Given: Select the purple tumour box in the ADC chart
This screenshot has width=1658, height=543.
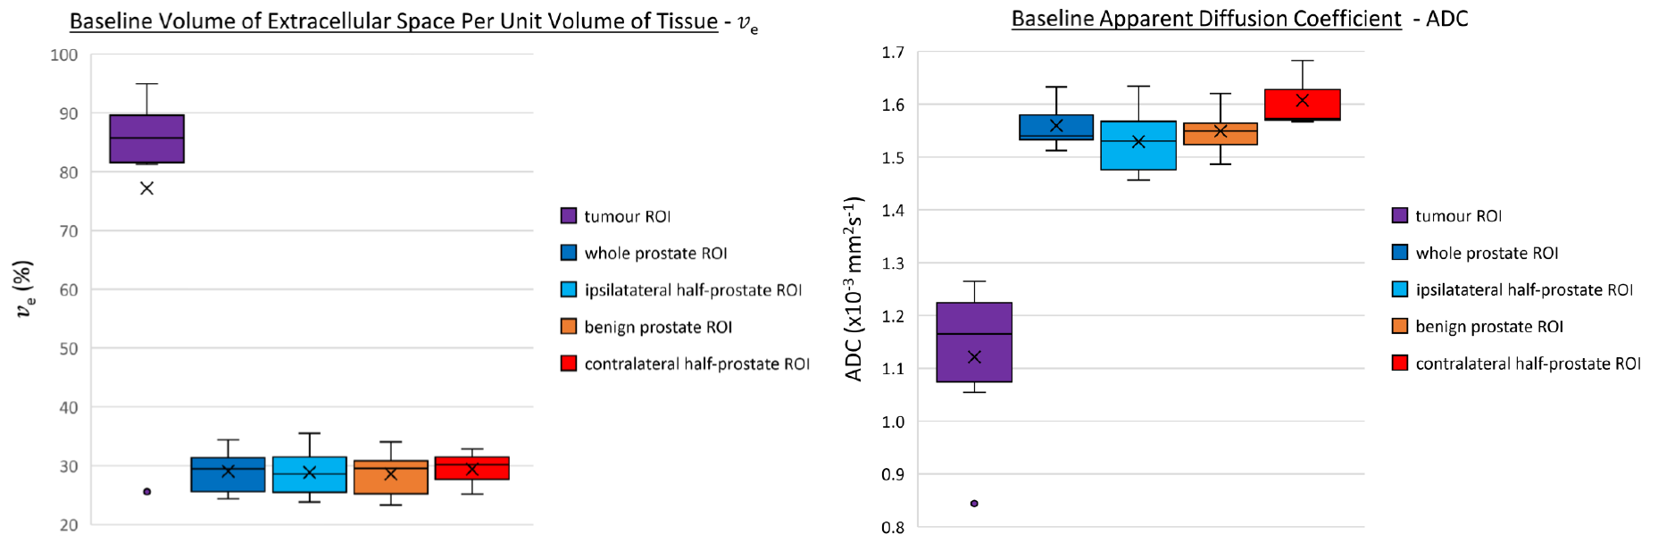Looking at the screenshot, I should 974,342.
